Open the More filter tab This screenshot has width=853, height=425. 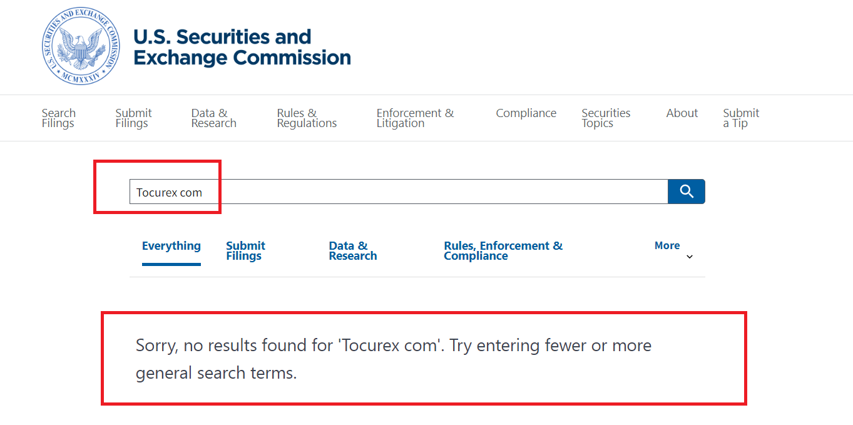pyautogui.click(x=667, y=245)
